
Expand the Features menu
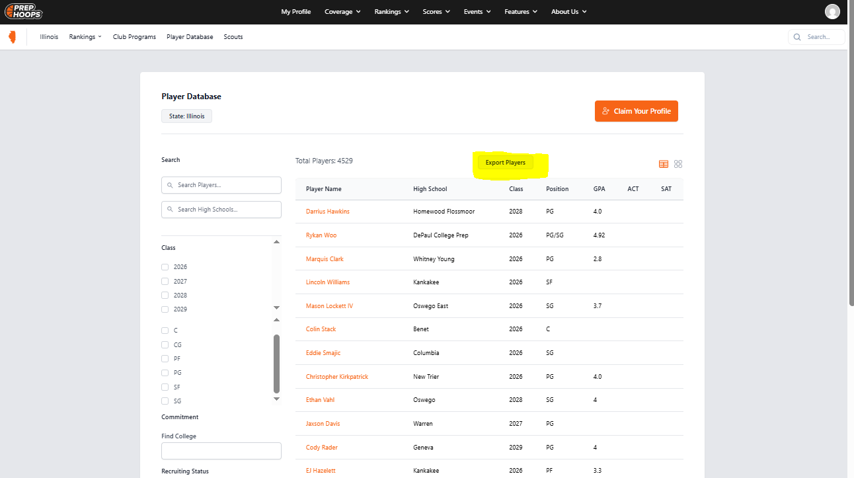coord(520,11)
